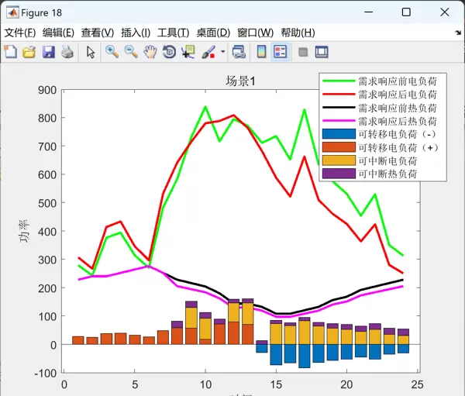Screen dimensions: 465x396
Task: Enable the Data Cursor tool
Action: (188, 52)
